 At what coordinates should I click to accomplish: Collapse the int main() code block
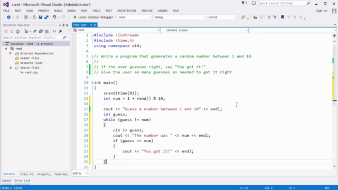point(92,82)
